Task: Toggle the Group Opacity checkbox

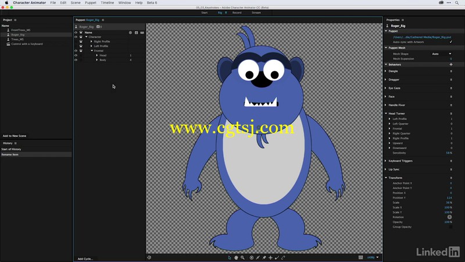Action: click(x=451, y=227)
